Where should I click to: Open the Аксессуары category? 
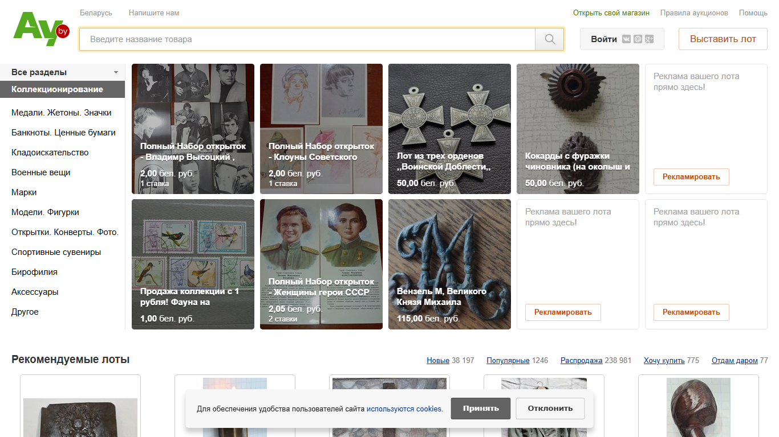(x=35, y=292)
